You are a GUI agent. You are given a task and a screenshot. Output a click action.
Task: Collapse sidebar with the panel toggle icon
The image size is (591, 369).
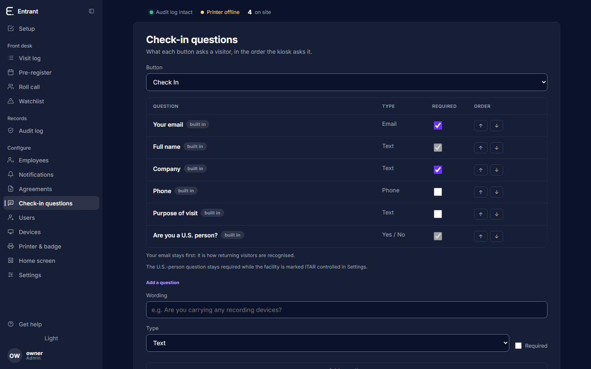92,11
